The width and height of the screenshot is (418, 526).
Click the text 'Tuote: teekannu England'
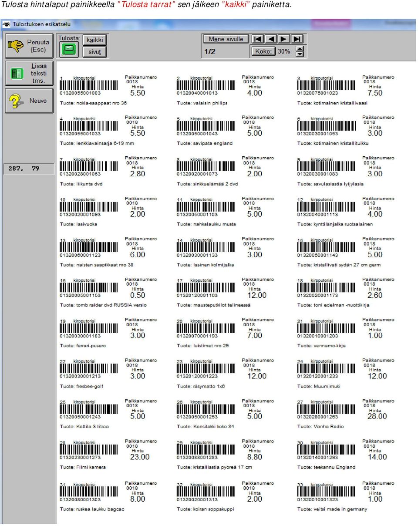tap(327, 467)
